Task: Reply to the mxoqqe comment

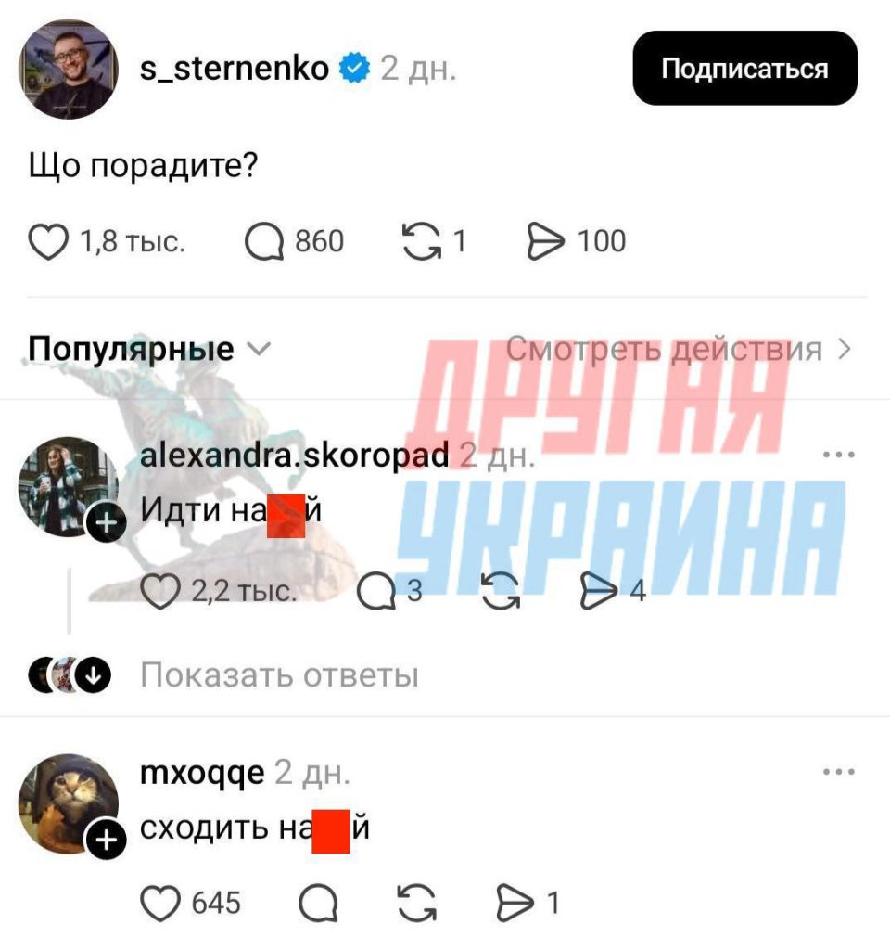Action: coord(319,903)
